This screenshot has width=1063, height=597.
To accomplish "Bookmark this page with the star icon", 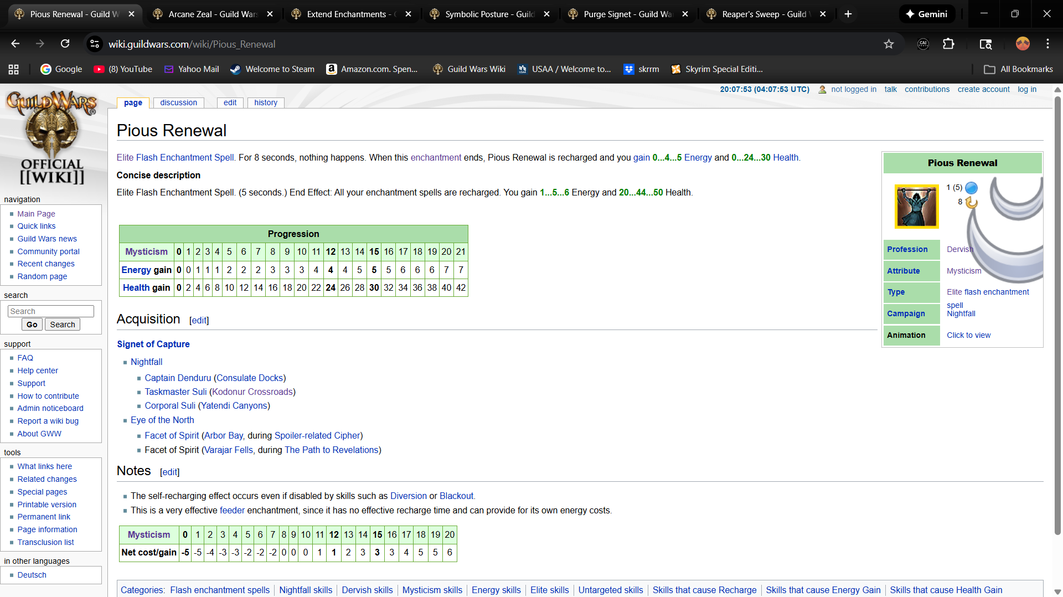I will 889,44.
